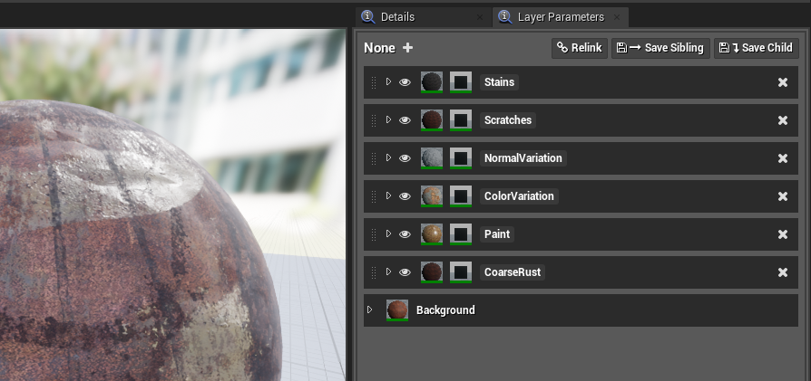Viewport: 811px width, 381px height.
Task: Expand the Background layer properties
Action: (370, 310)
